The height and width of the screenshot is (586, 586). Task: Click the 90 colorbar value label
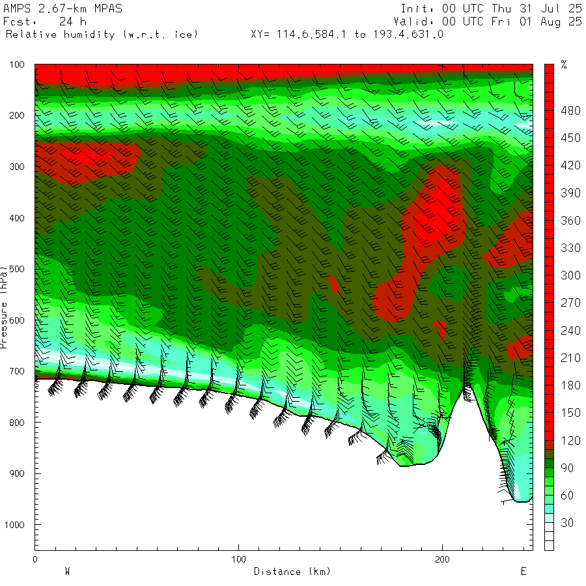567,468
